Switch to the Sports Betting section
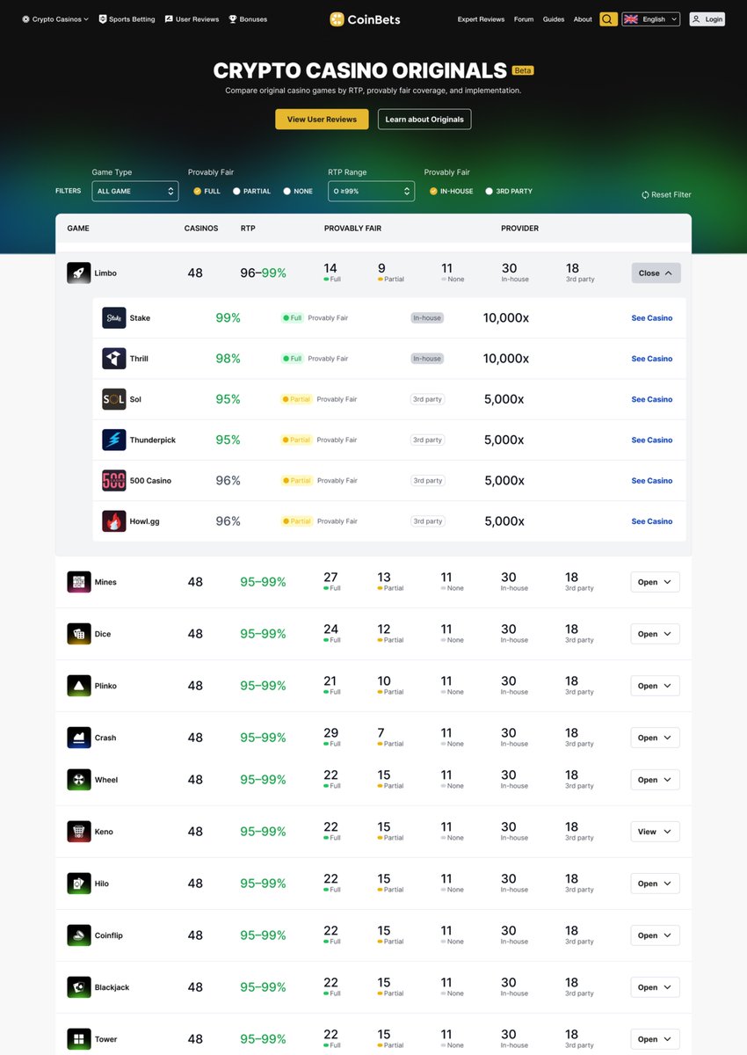The image size is (747, 1055). [129, 18]
